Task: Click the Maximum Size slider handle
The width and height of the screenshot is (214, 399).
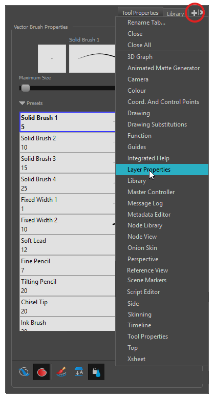Action: 25,88
